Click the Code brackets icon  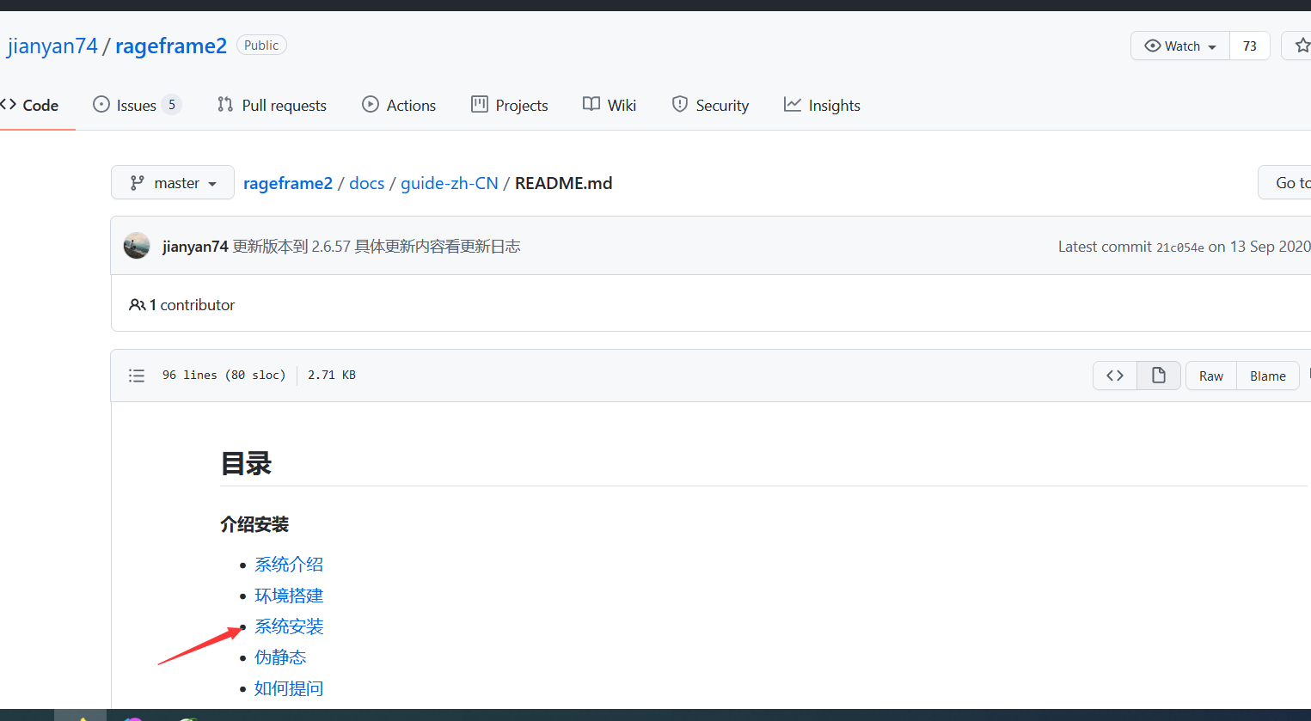click(x=9, y=104)
